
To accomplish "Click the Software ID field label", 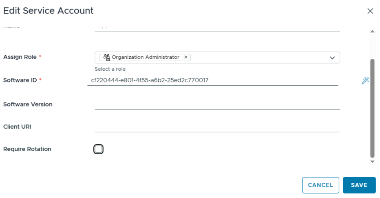I will click(20, 80).
